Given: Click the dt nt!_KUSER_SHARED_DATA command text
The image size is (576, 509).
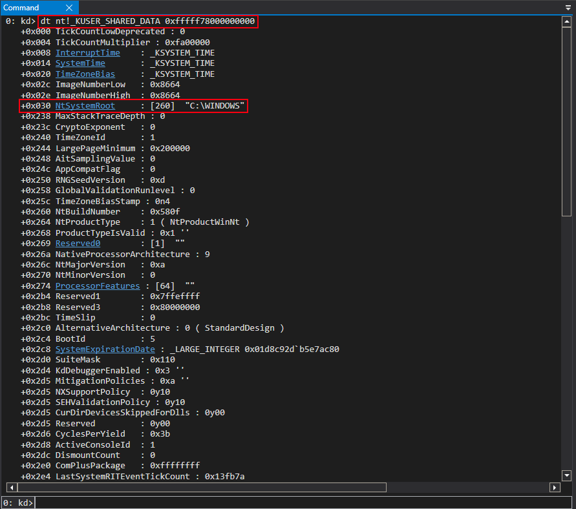Looking at the screenshot, I should 148,21.
